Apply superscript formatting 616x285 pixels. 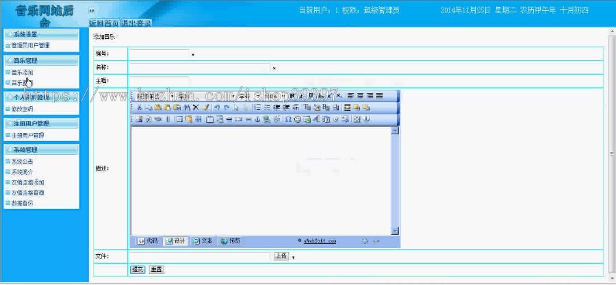(330, 95)
